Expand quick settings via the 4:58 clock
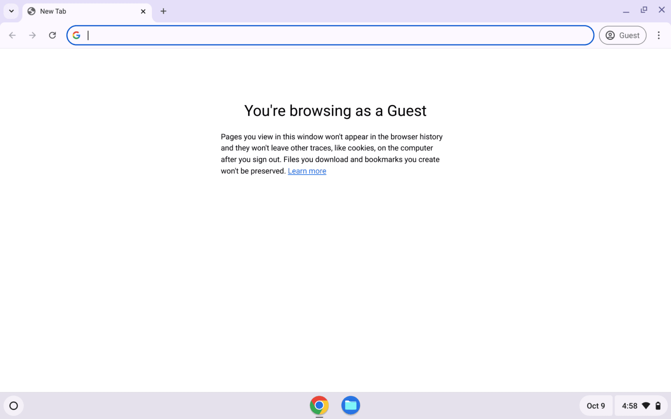 click(629, 406)
